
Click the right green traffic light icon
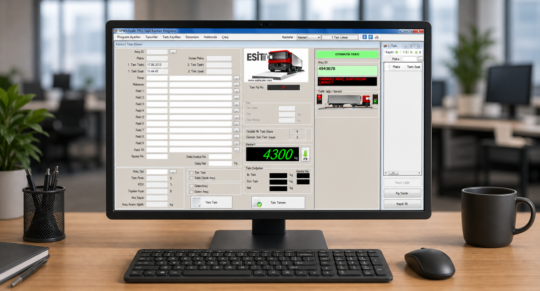coord(375,99)
